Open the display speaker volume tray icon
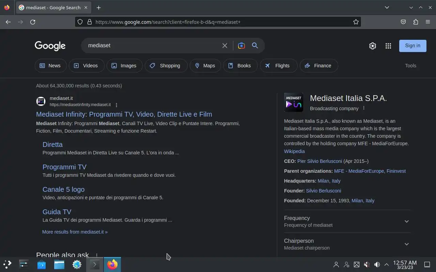Image resolution: width=436 pixels, height=272 pixels. (377, 265)
